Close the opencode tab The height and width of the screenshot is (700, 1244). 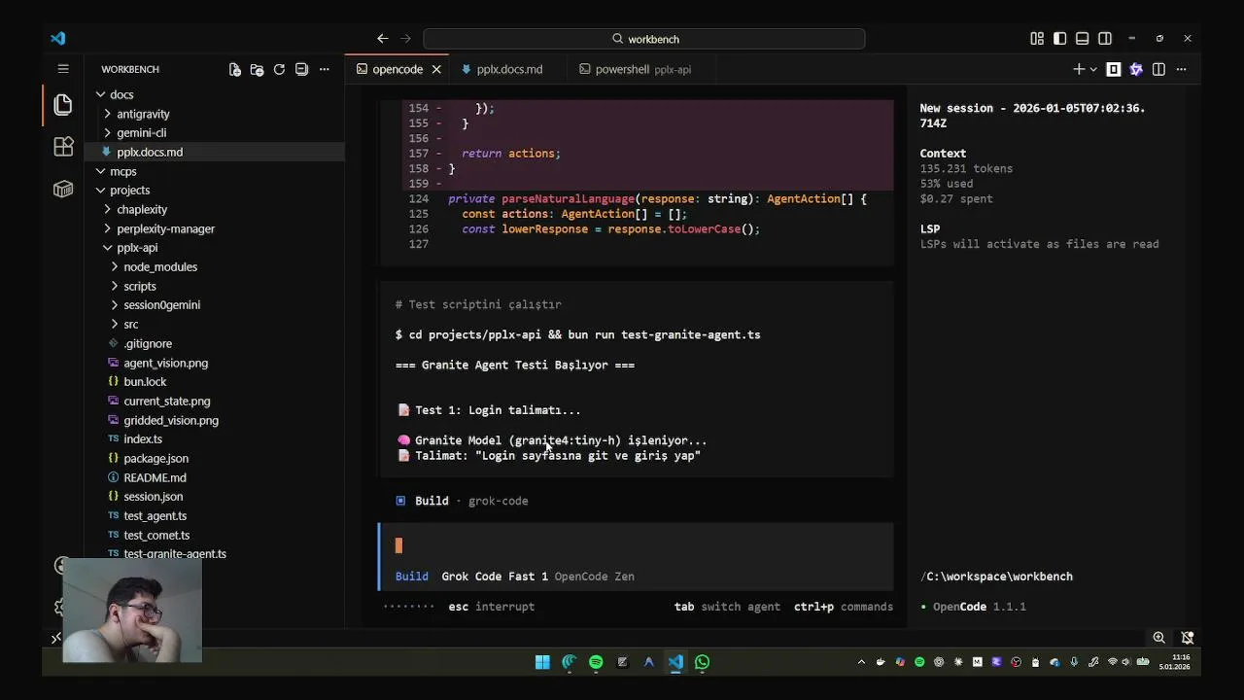coord(436,69)
